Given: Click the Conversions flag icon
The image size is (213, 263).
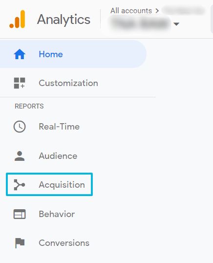Looking at the screenshot, I should click(20, 243).
